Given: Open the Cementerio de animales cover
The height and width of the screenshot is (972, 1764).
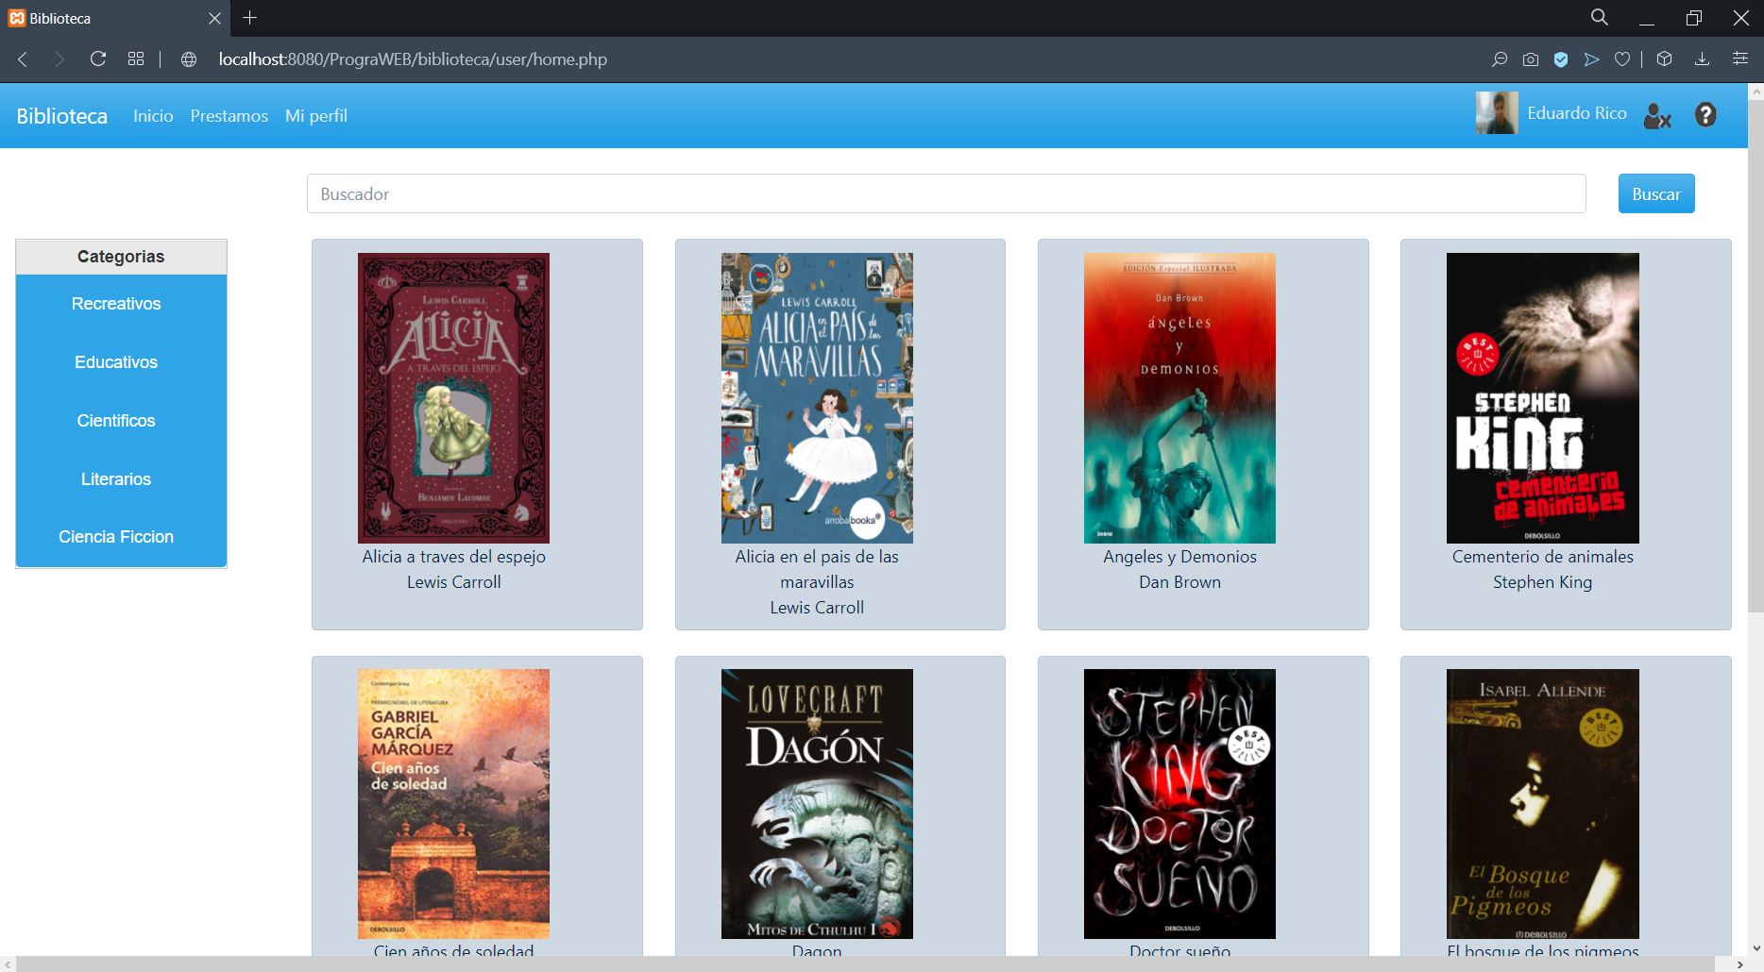Looking at the screenshot, I should point(1543,397).
